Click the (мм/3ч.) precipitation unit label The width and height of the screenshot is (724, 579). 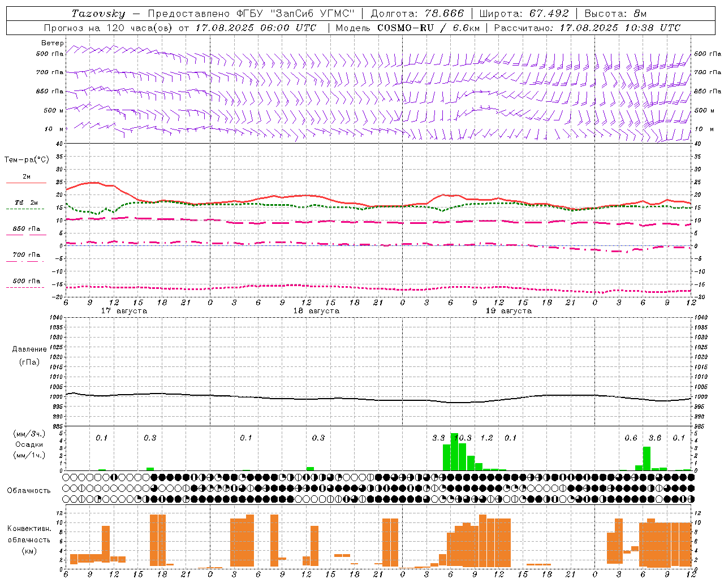pyautogui.click(x=29, y=434)
